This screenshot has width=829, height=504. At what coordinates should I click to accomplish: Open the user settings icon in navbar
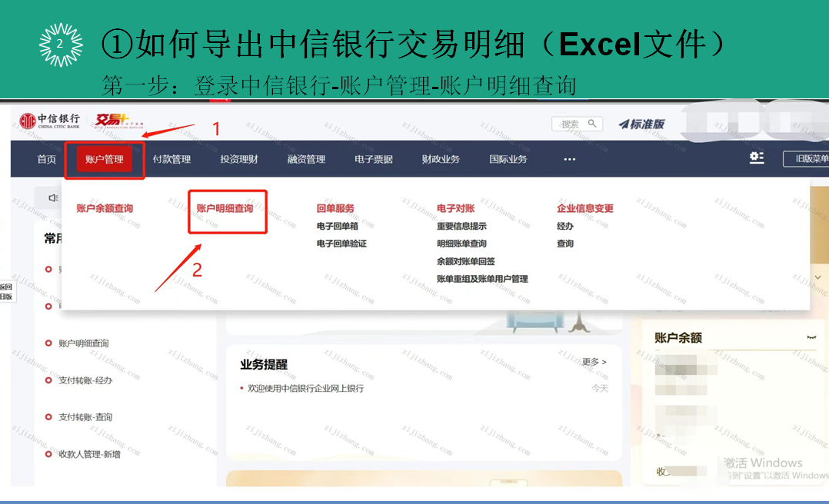point(757,157)
